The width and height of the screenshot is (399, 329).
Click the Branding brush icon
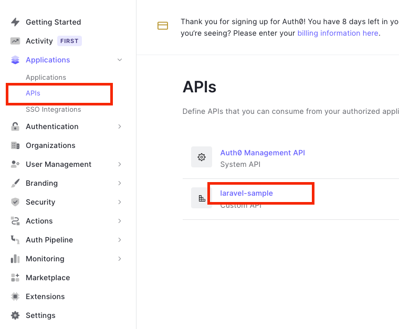coord(15,183)
